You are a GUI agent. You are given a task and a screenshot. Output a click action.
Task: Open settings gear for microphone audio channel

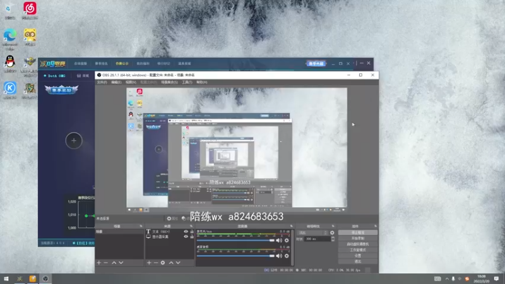tap(287, 240)
